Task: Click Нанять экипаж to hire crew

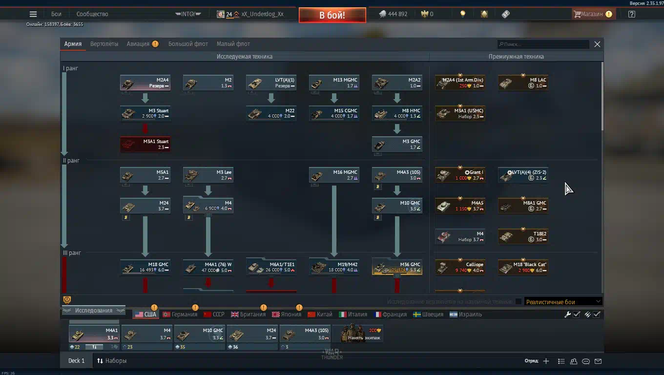Action: coord(358,334)
